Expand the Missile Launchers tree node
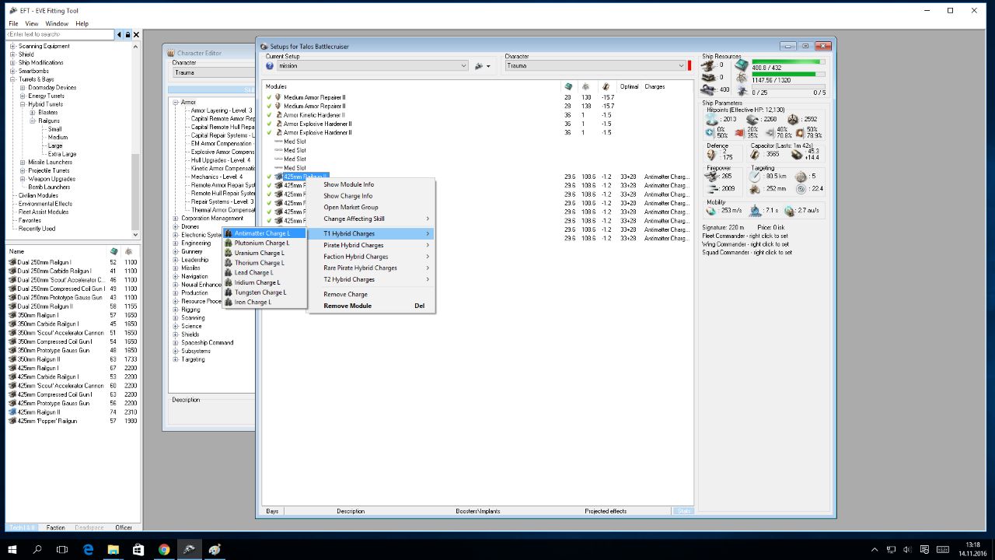The height and width of the screenshot is (560, 995). (23, 163)
